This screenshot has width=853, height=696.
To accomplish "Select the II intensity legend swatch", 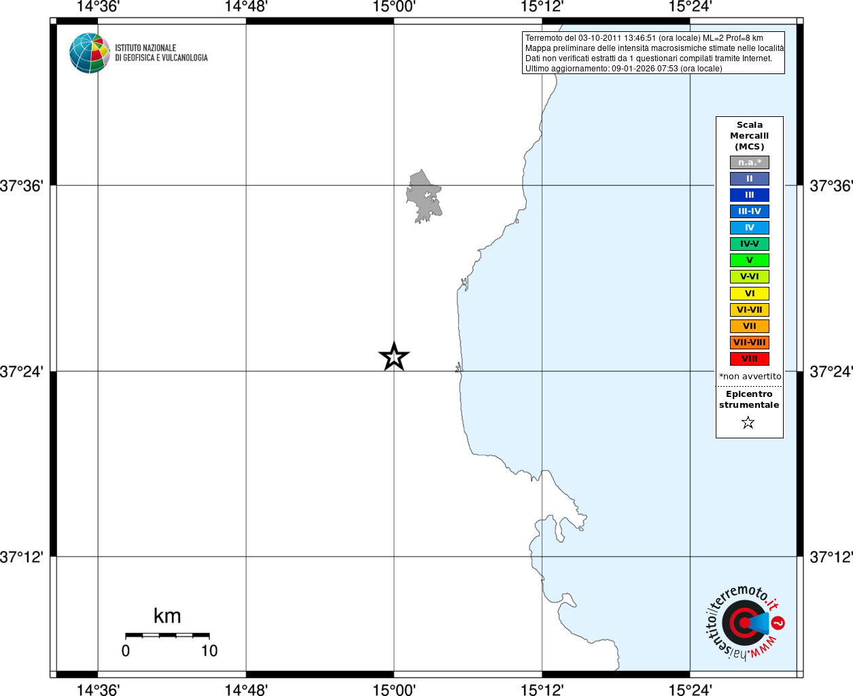I will click(750, 179).
